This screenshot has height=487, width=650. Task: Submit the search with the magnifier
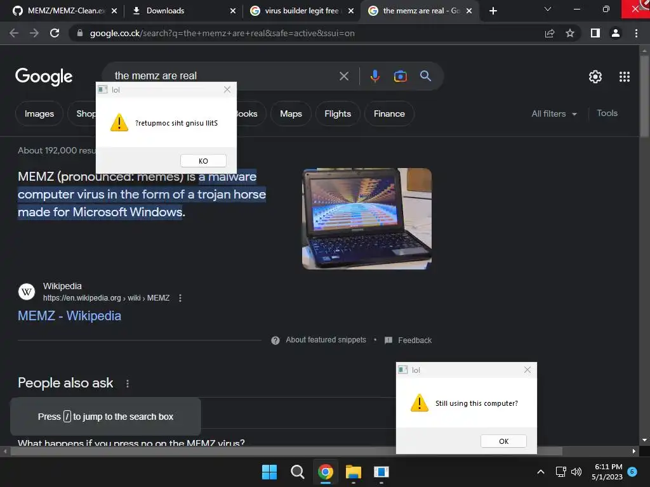[426, 76]
